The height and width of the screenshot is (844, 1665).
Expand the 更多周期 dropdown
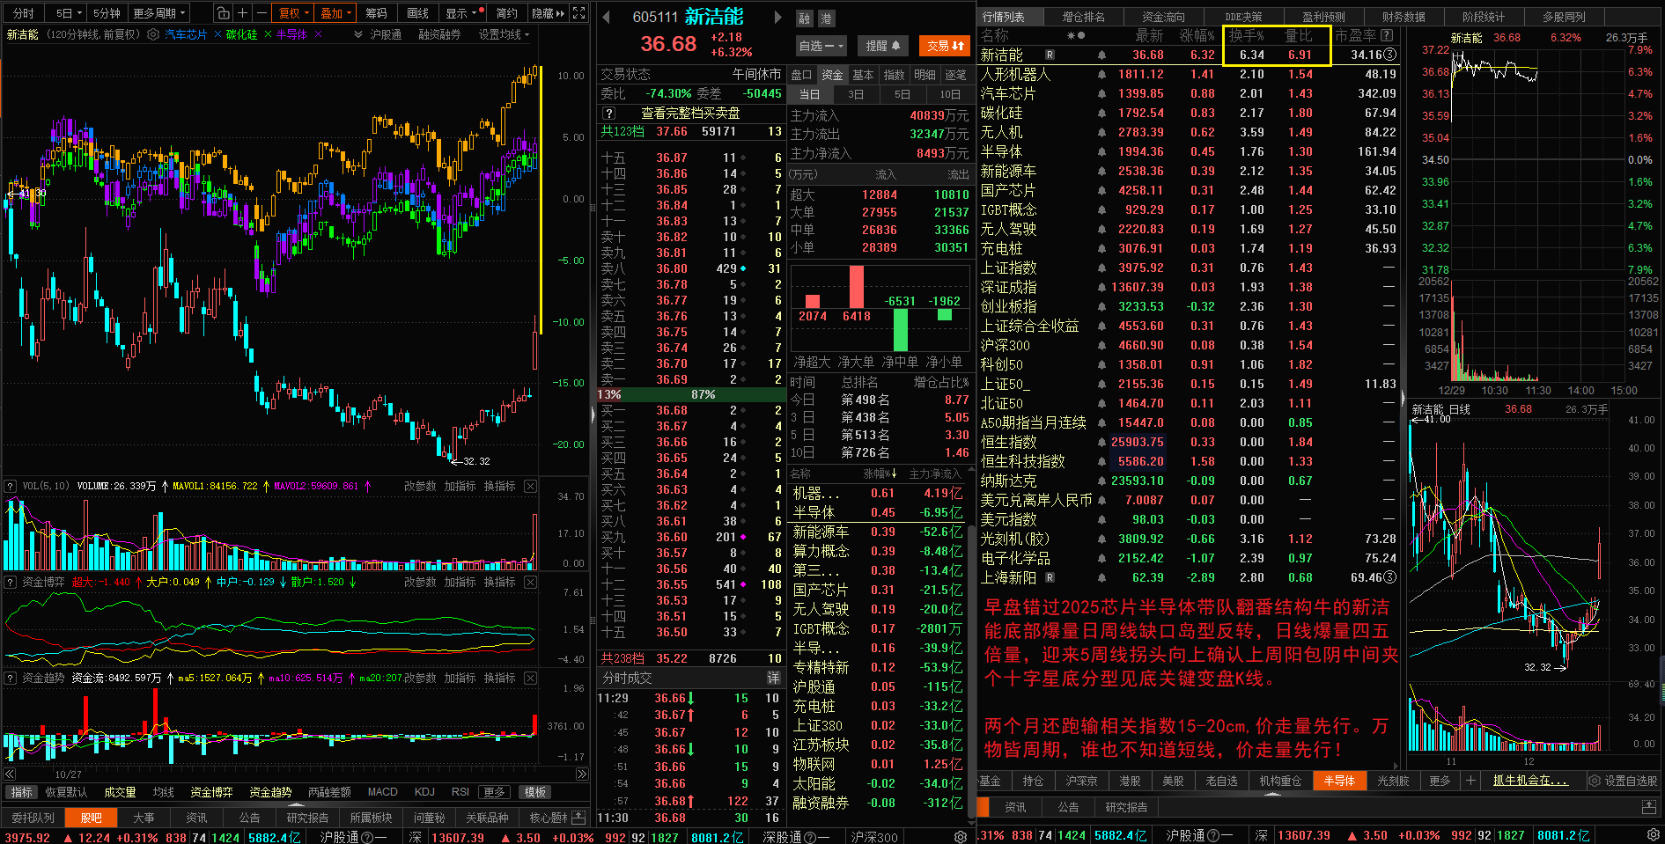tap(159, 13)
